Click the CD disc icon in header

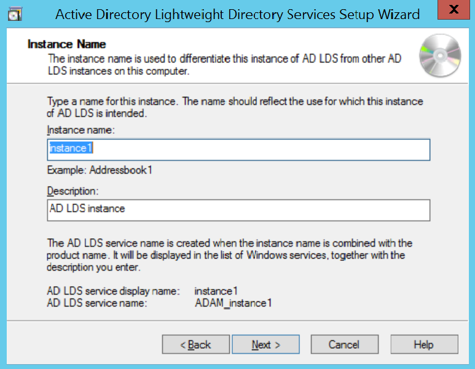tap(439, 55)
